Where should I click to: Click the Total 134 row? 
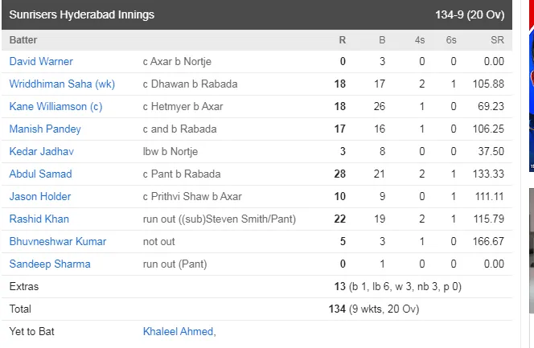(257, 309)
